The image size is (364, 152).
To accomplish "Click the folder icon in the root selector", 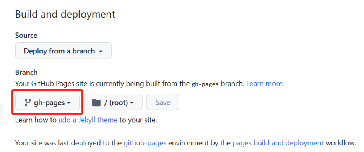I will pos(96,103).
